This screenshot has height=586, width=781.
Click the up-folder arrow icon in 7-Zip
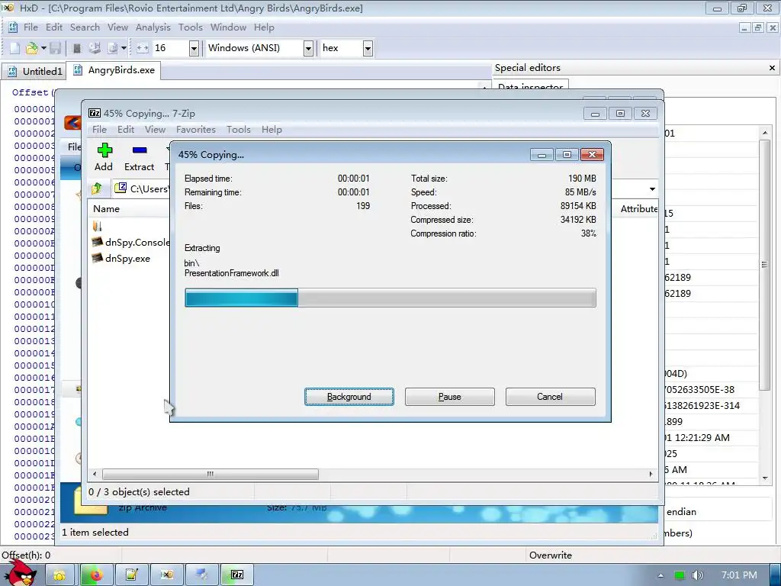[97, 188]
